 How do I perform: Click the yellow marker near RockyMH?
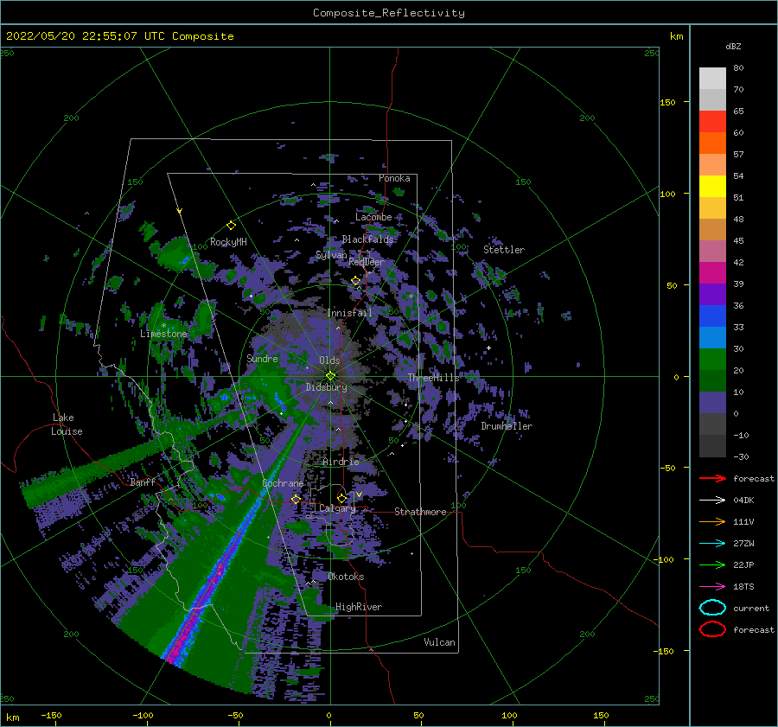[x=231, y=226]
